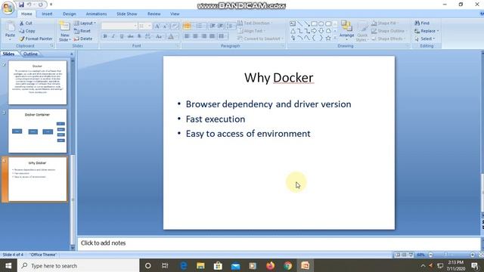The image size is (484, 272).
Task: Find text in presentation
Action: pyautogui.click(x=422, y=23)
